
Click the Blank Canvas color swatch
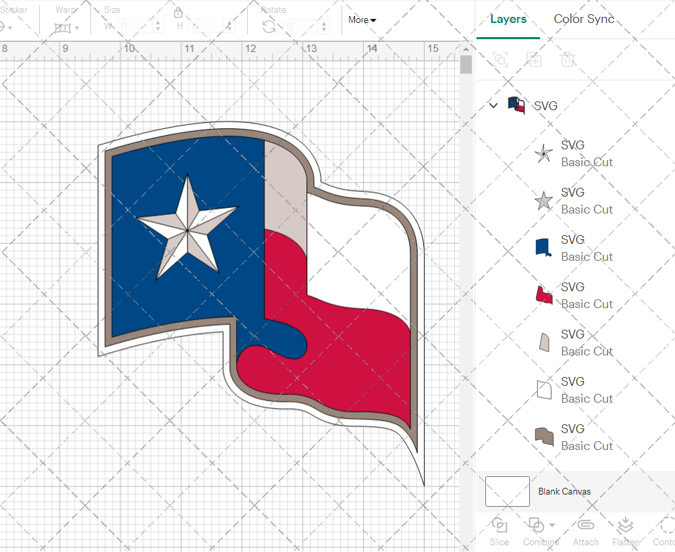click(x=507, y=491)
